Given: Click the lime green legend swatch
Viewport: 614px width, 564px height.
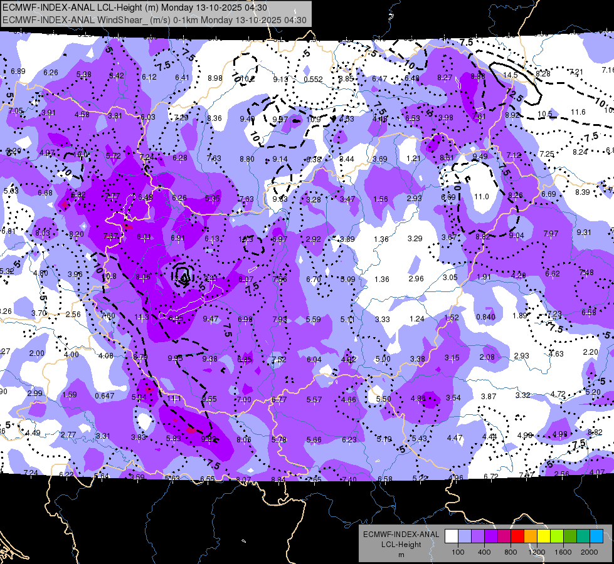Looking at the screenshot, I should point(557,536).
